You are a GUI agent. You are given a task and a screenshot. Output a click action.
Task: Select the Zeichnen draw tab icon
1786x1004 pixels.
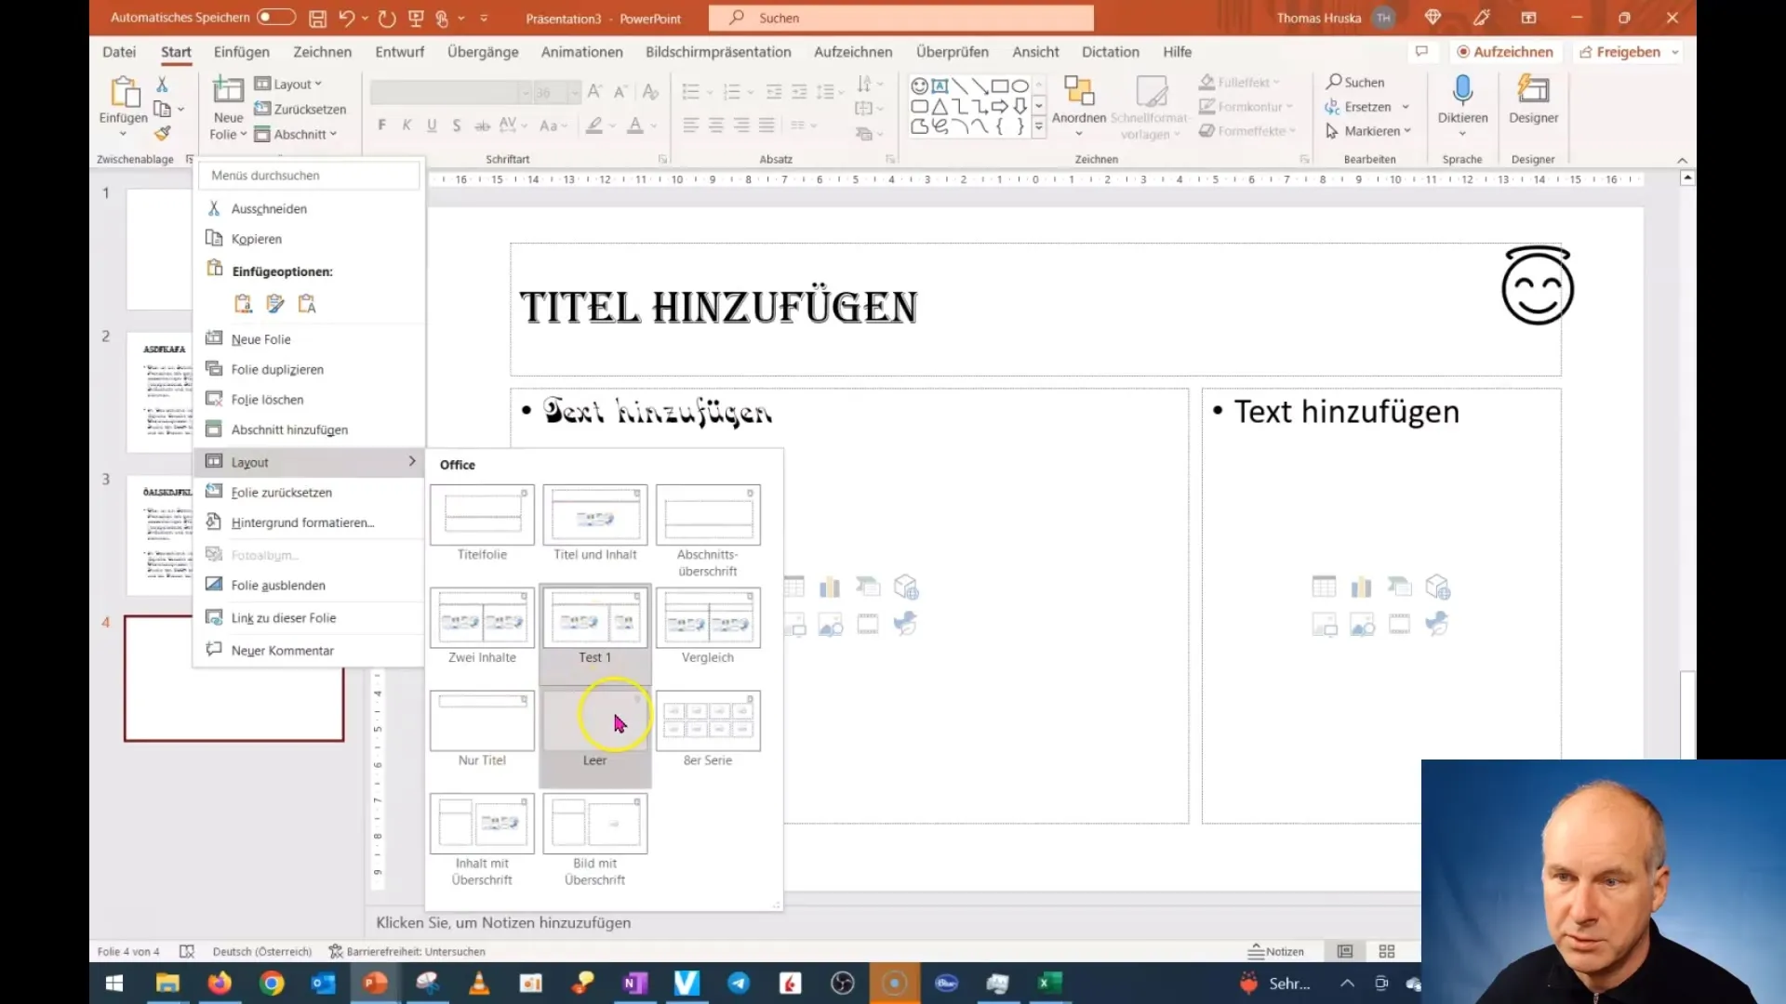click(321, 51)
